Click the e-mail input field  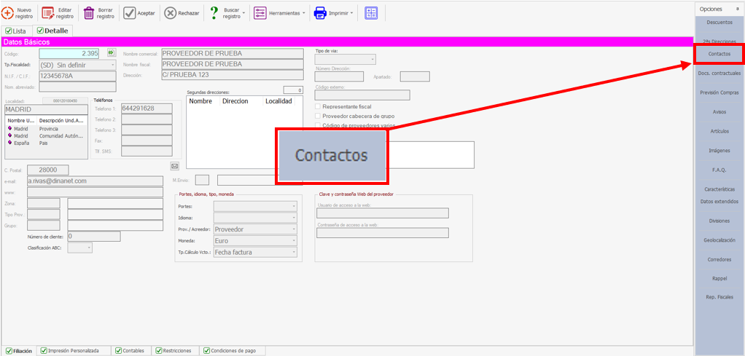tap(94, 181)
